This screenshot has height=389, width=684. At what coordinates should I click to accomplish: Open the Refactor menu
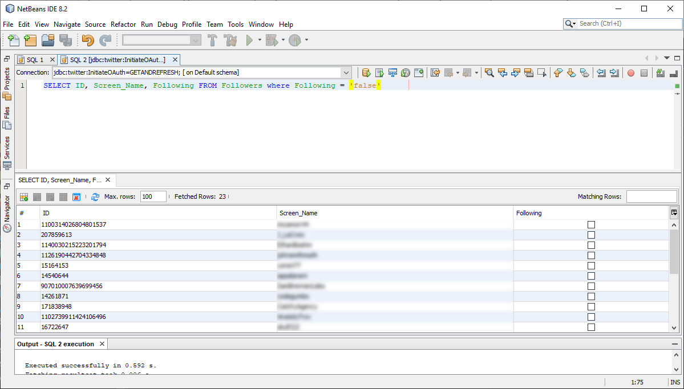[x=123, y=24]
